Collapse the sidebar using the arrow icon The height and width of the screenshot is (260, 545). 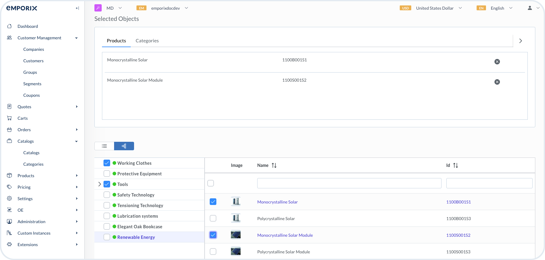point(77,8)
